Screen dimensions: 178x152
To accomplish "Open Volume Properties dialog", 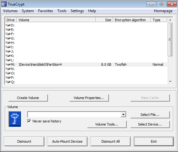I will (89, 98).
